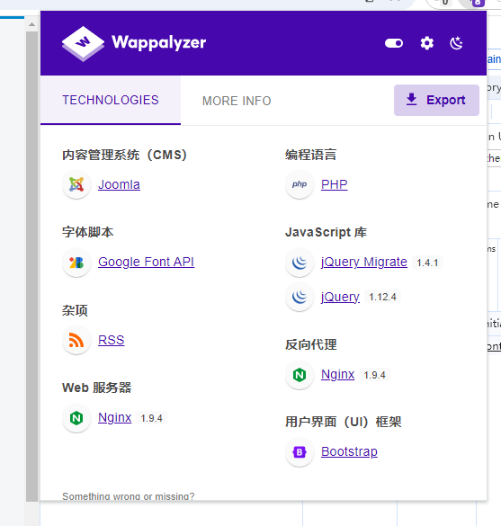Click the 杂项 heading
This screenshot has width=501, height=526.
coord(75,310)
